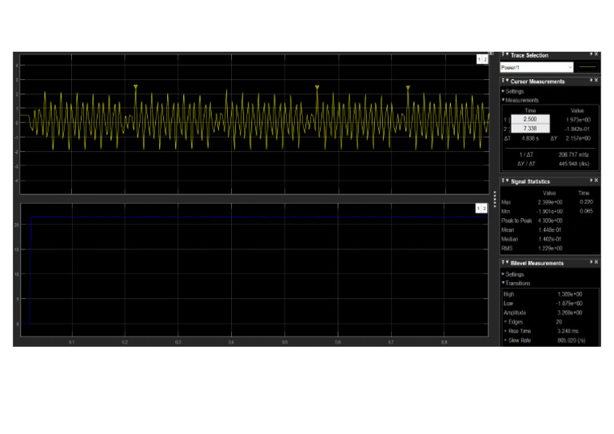Click the Slew Rate value 805.020

point(572,340)
